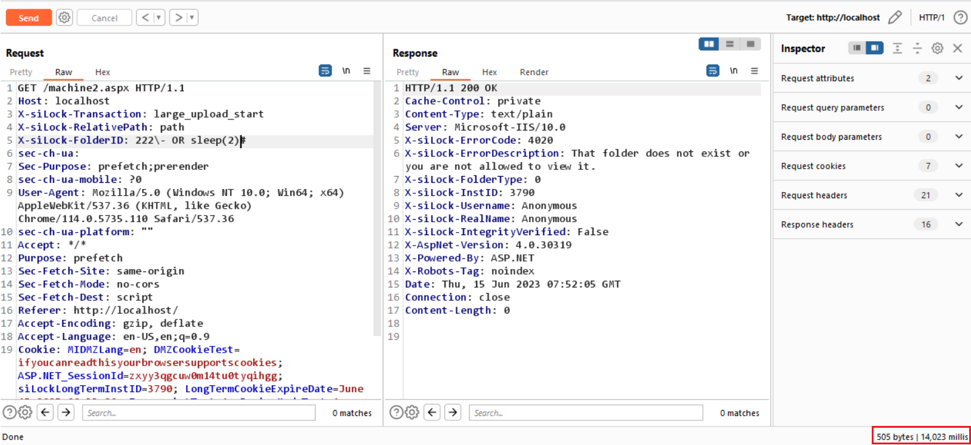Click Inspector collapse-all sections icon

(x=917, y=48)
